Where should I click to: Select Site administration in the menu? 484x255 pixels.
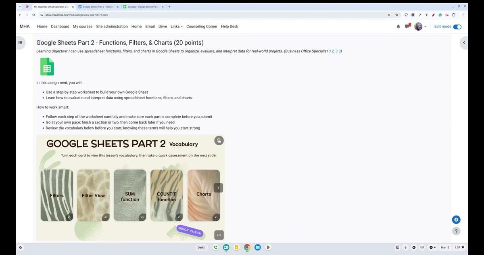[112, 26]
